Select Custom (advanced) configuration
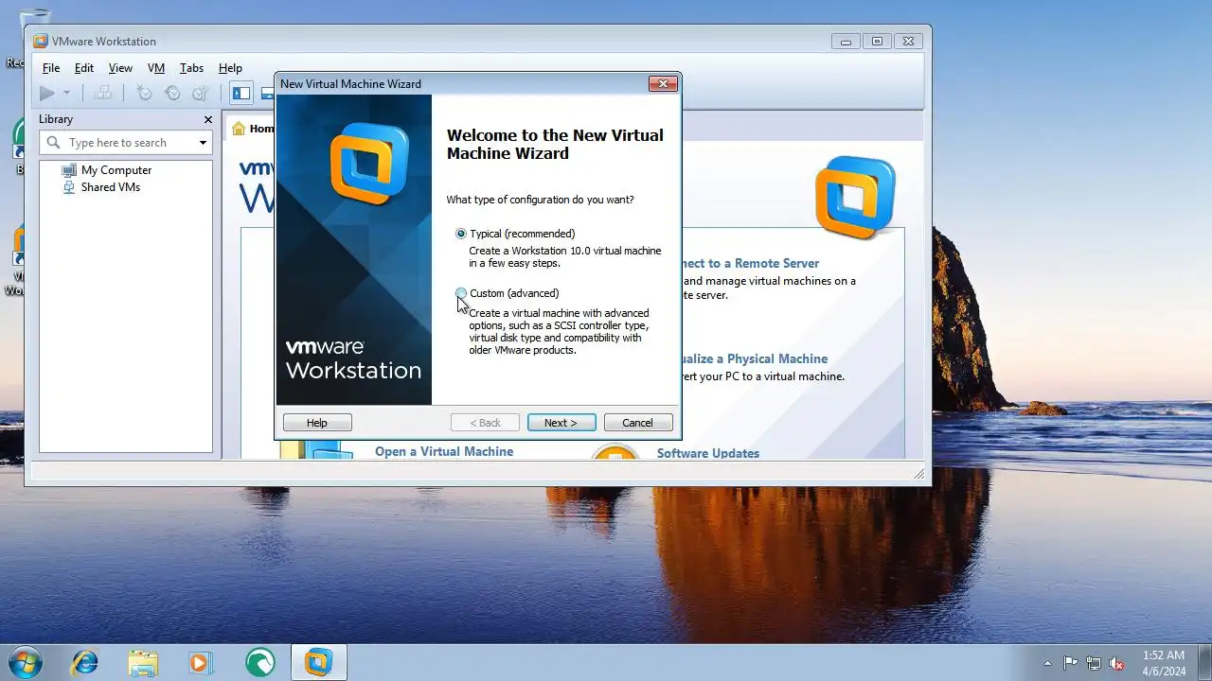The image size is (1212, 681). coord(508,293)
